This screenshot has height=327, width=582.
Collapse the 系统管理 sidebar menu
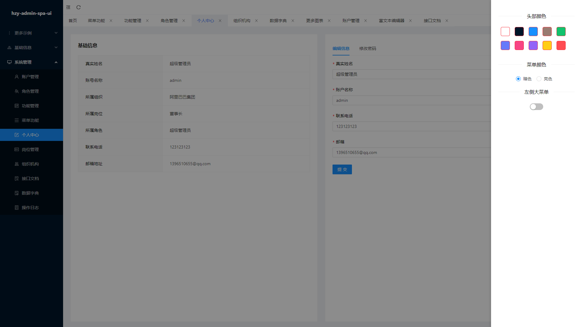coord(32,62)
